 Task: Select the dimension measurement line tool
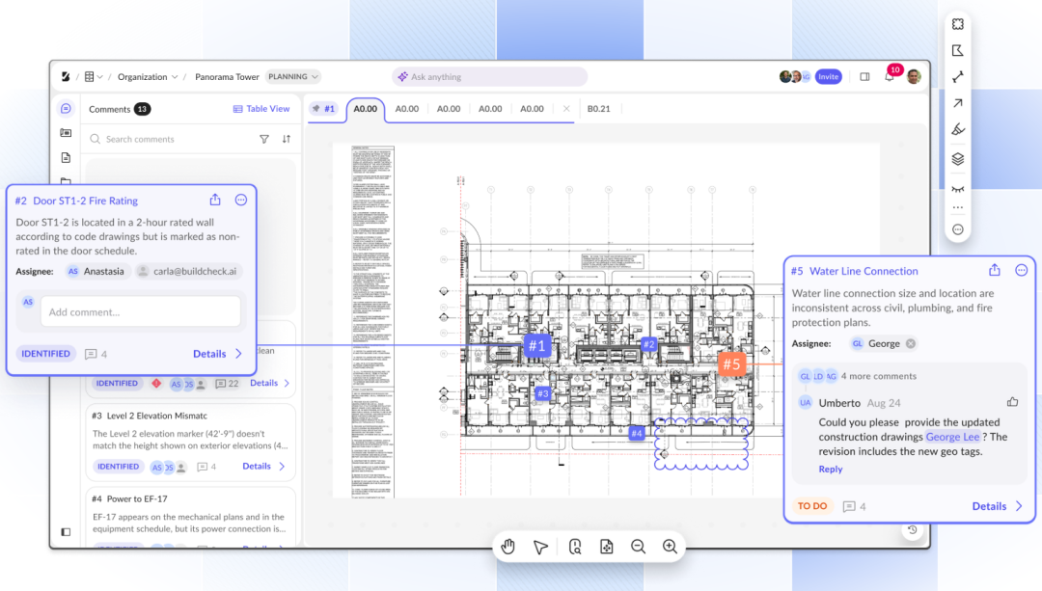coord(957,77)
